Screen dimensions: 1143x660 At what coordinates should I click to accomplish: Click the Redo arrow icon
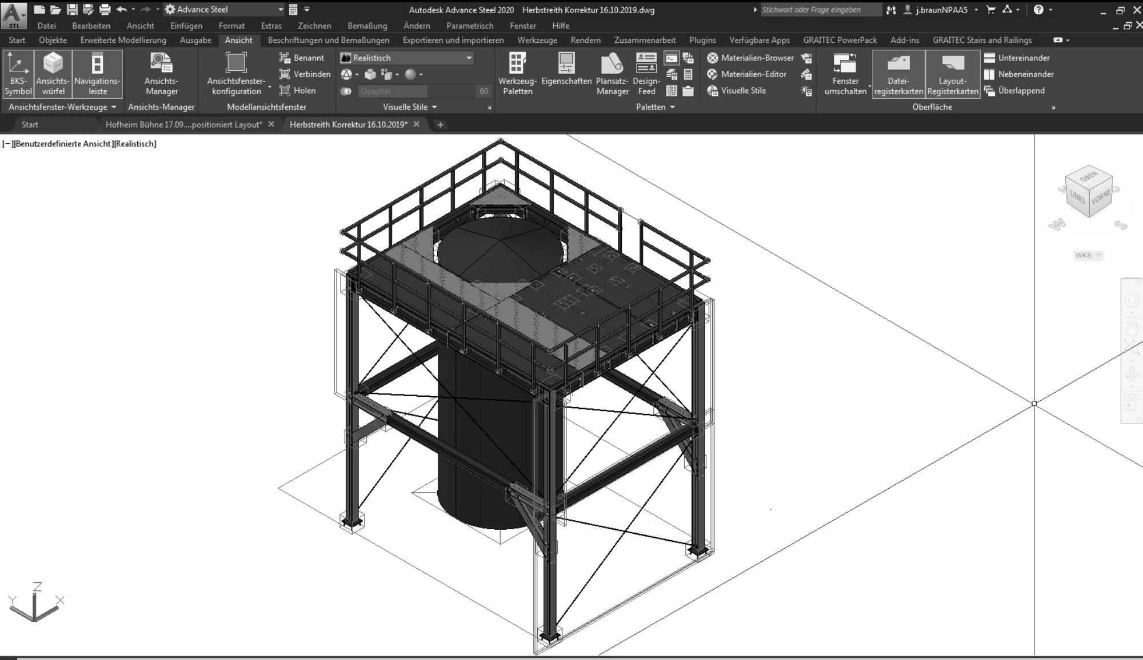point(145,9)
